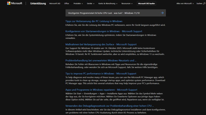Open the Ressourcen dropdown
206x115 pixels.
[x=127, y=4]
